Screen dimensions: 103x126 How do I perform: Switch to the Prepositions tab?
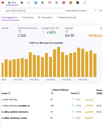(x=45, y=17)
